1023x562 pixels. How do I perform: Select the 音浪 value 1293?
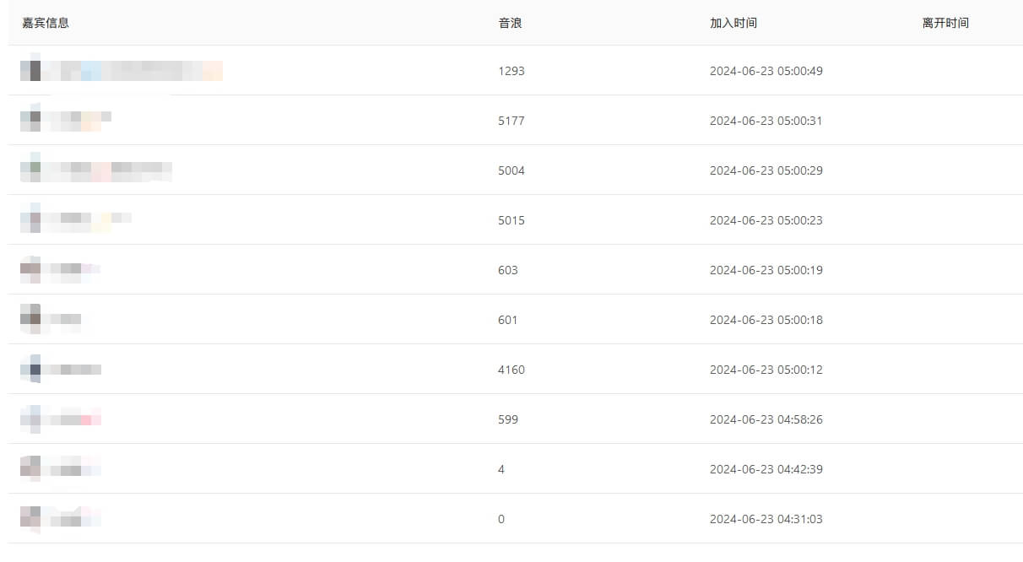click(x=511, y=71)
